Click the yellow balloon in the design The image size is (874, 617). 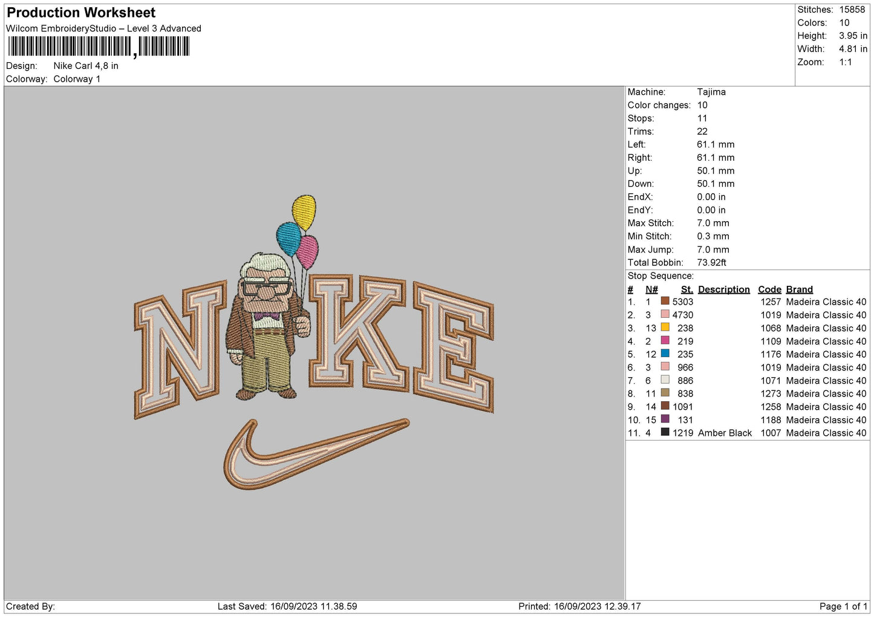click(x=304, y=212)
